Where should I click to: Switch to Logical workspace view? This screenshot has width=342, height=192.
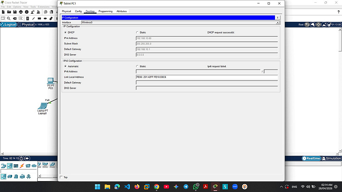[9, 25]
